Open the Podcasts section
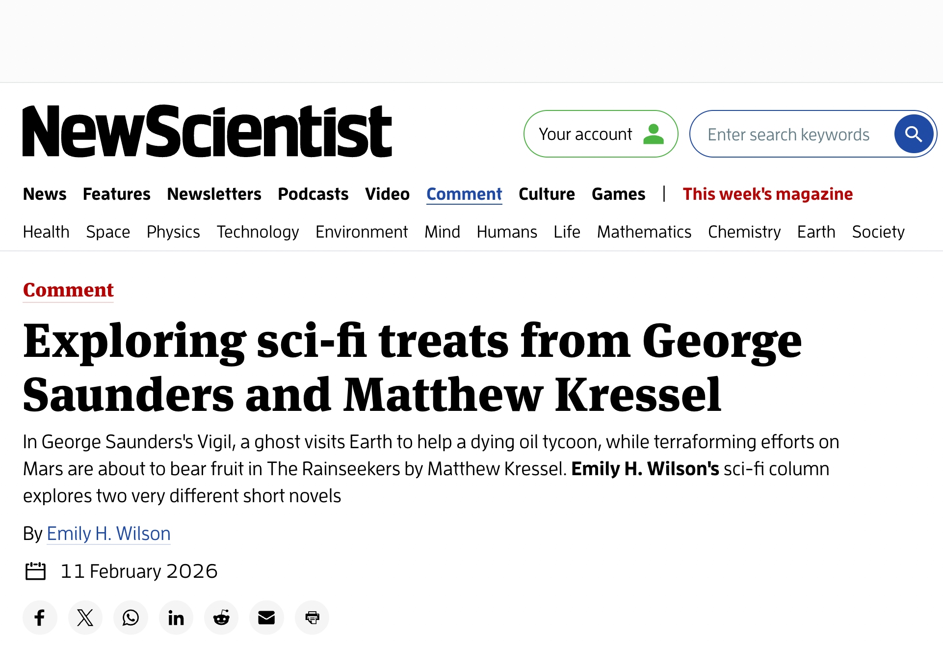Screen dimensions: 943x647 313,194
